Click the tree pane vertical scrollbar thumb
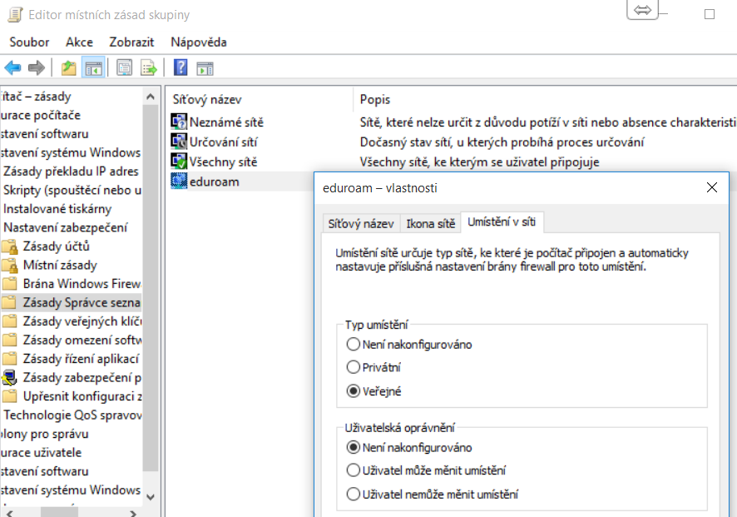Viewport: 737px width, 517px height. pyautogui.click(x=151, y=288)
